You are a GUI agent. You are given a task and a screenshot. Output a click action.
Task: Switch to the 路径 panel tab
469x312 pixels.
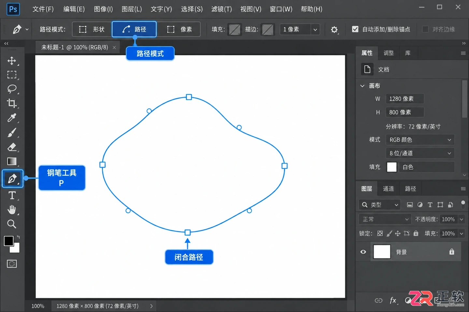410,189
